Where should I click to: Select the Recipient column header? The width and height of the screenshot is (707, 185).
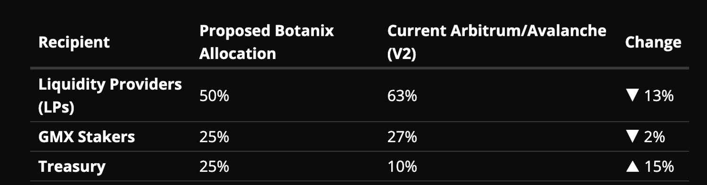74,42
